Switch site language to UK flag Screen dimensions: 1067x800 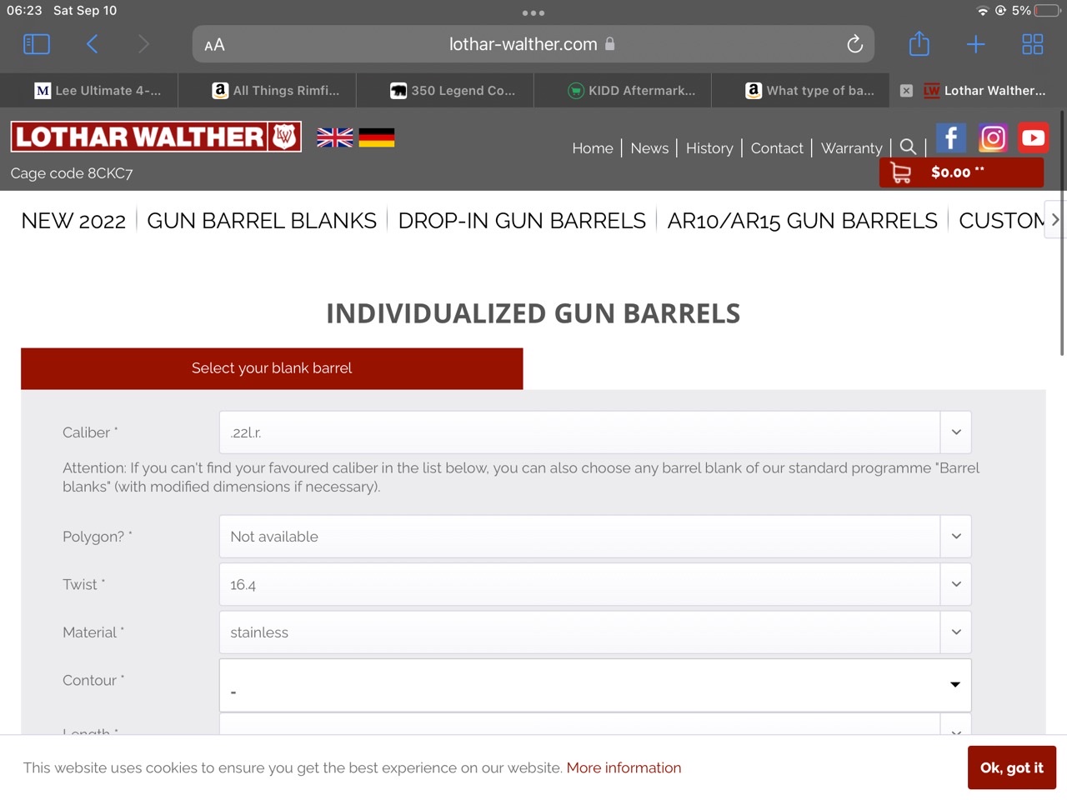click(x=334, y=137)
